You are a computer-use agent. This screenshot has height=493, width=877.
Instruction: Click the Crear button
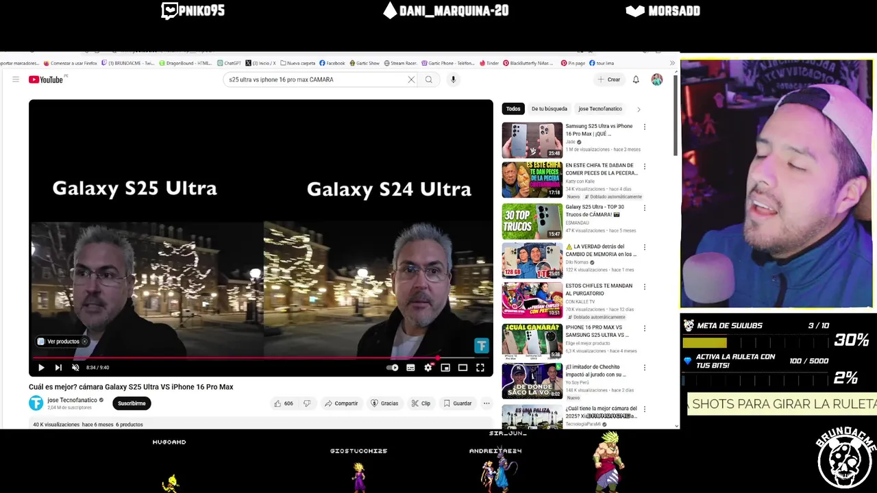click(608, 79)
